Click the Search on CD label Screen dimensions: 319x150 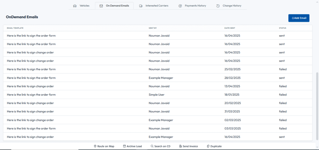[162, 146]
